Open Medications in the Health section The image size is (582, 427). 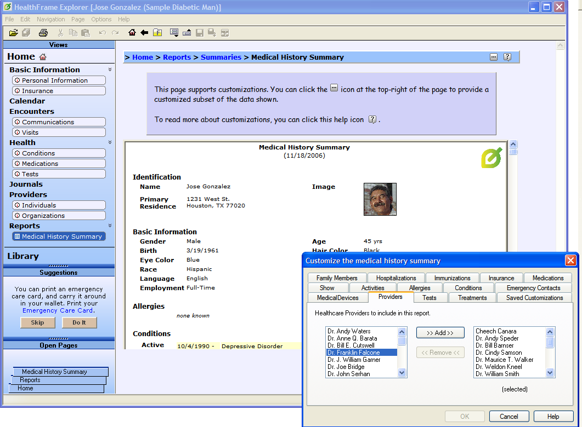[59, 164]
